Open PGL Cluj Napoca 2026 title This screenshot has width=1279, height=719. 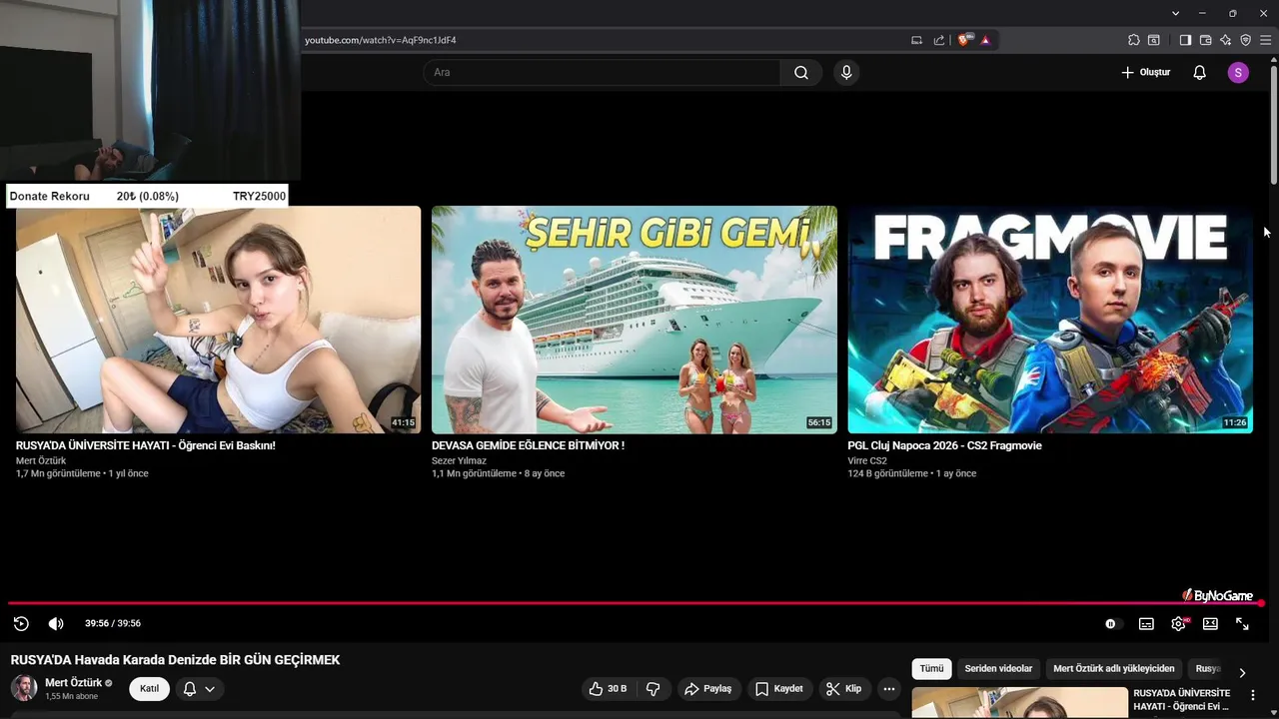tap(944, 445)
